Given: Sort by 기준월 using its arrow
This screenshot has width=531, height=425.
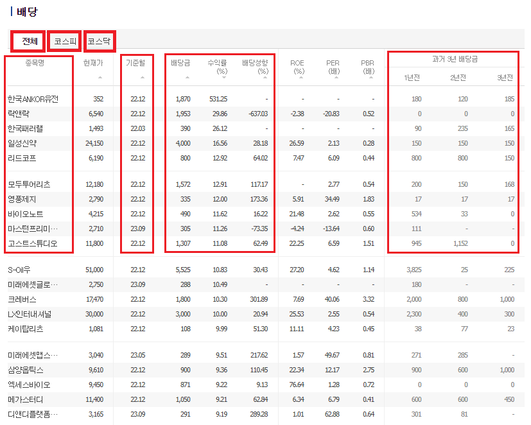Looking at the screenshot, I should (x=143, y=78).
